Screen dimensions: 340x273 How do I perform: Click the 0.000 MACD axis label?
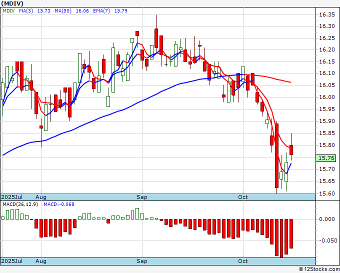tap(327, 219)
